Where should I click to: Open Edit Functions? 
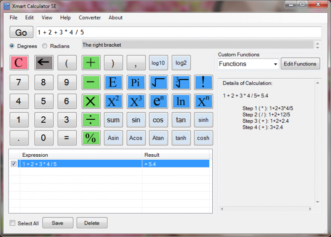coord(300,64)
